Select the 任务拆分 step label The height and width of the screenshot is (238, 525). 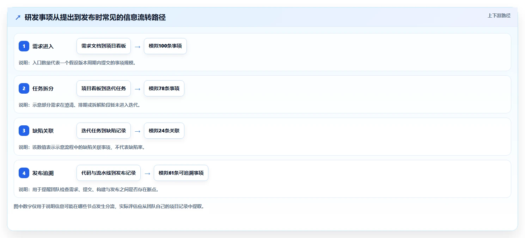(x=43, y=88)
